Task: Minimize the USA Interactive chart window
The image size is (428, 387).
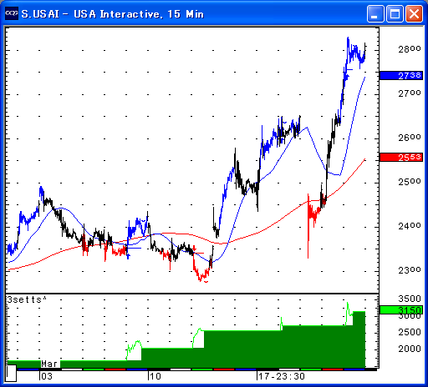Action: [375, 13]
